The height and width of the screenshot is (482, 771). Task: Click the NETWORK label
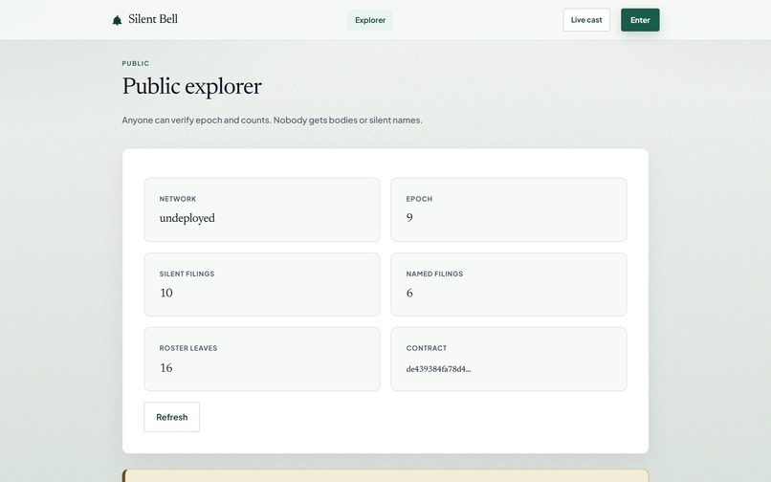coord(178,199)
